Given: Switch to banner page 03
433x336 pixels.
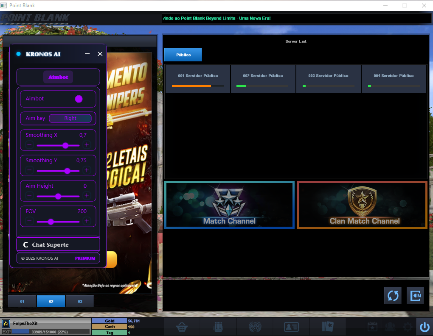Looking at the screenshot, I should click(80, 301).
